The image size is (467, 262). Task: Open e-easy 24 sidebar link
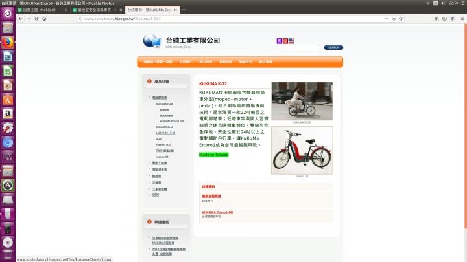[x=162, y=157]
